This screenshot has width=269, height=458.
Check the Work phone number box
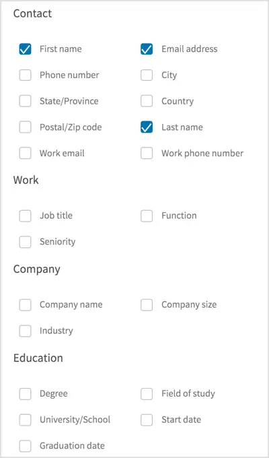[x=147, y=153]
